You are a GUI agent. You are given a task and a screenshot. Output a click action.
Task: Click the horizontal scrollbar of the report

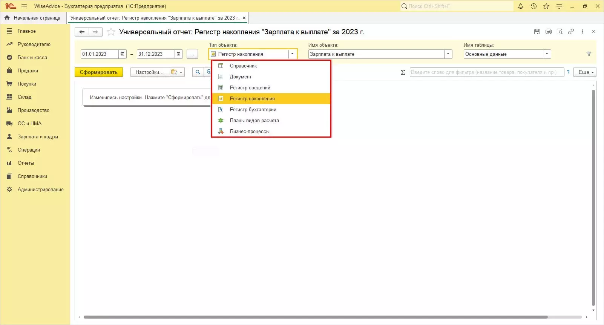315,317
